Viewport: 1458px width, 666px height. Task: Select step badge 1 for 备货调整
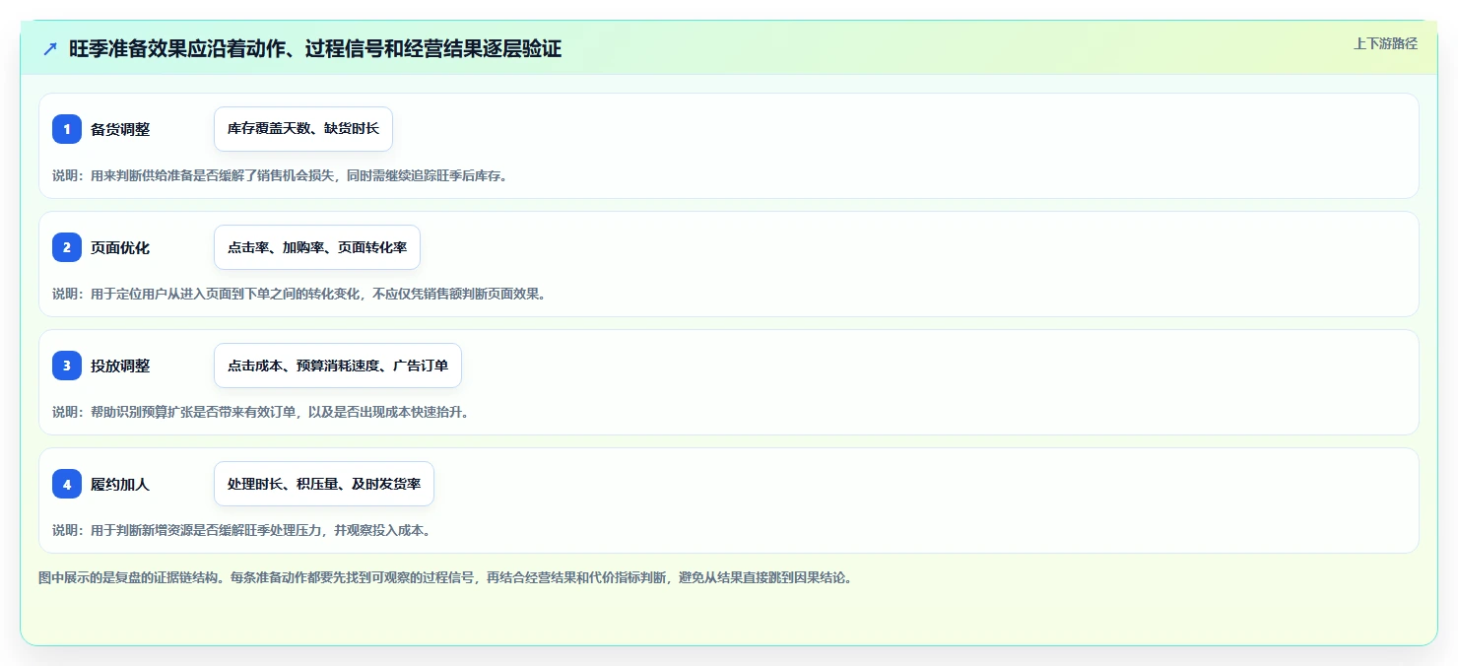tap(67, 129)
